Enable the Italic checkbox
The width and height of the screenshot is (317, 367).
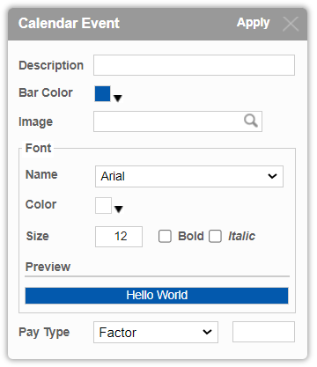215,236
